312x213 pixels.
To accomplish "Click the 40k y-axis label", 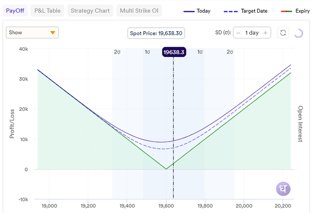I will click(x=24, y=49).
